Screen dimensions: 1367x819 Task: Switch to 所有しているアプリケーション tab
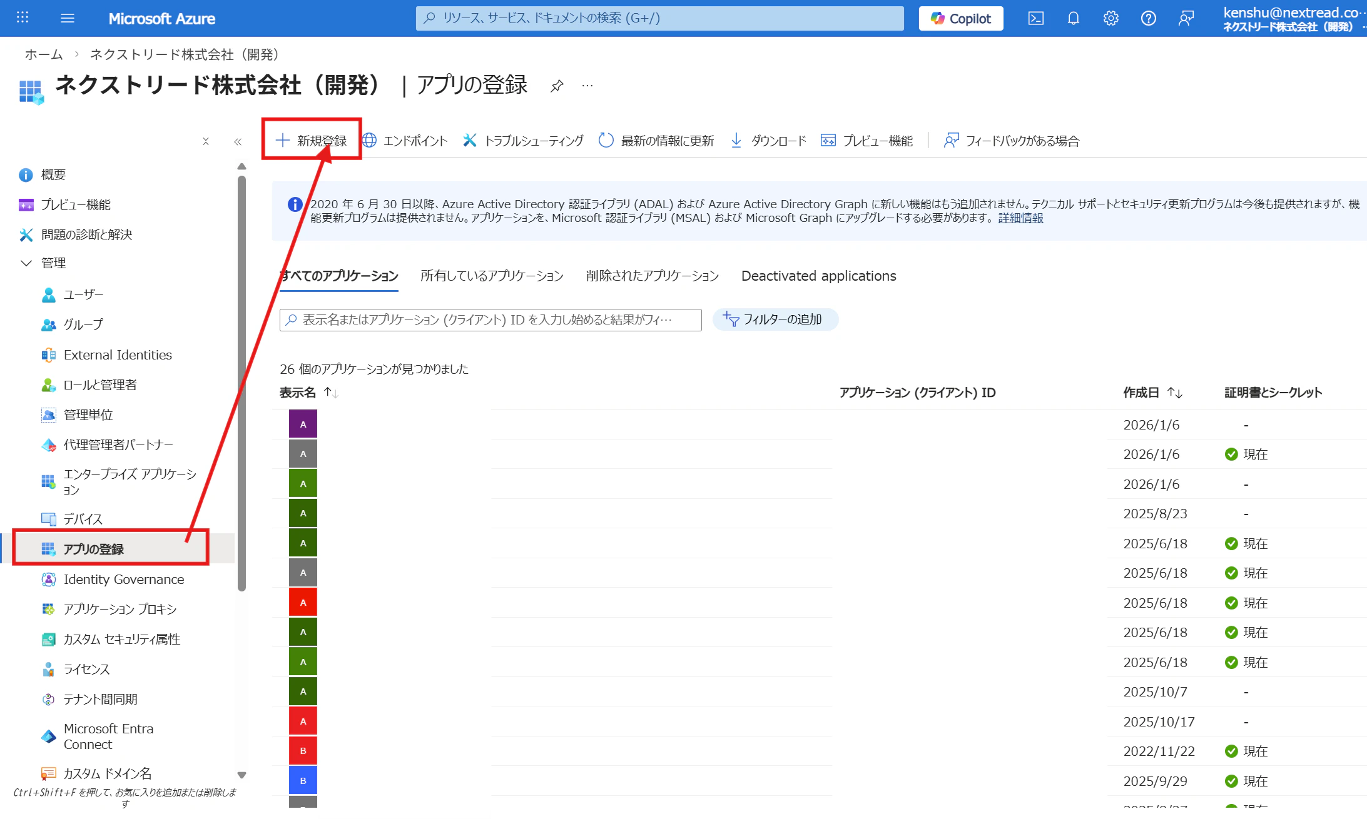click(x=492, y=276)
